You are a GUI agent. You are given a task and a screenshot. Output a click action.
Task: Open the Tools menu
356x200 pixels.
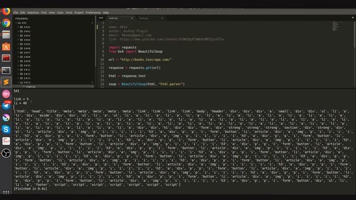click(x=69, y=12)
